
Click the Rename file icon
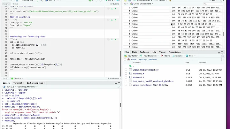click(x=174, y=56)
